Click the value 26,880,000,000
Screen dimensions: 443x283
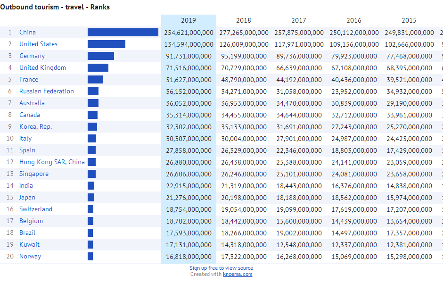pyautogui.click(x=189, y=163)
